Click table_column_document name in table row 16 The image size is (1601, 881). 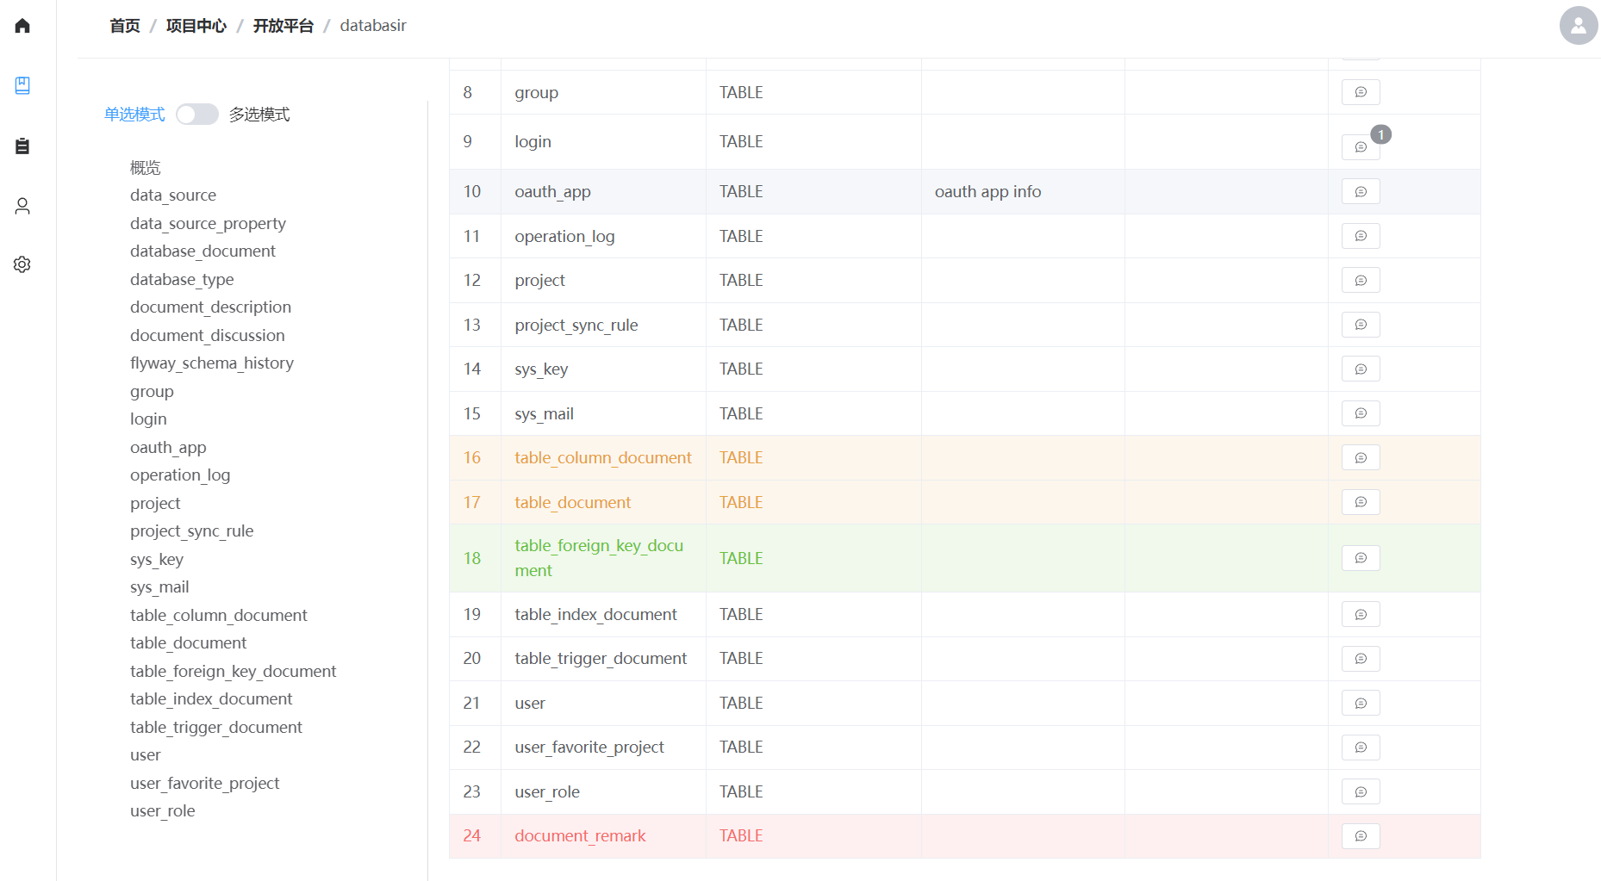[602, 458]
